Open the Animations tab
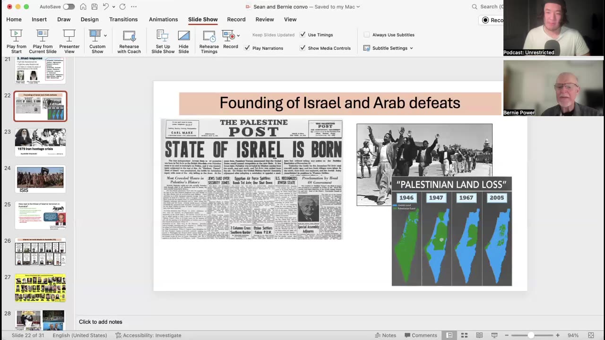The height and width of the screenshot is (340, 605). 163,19
